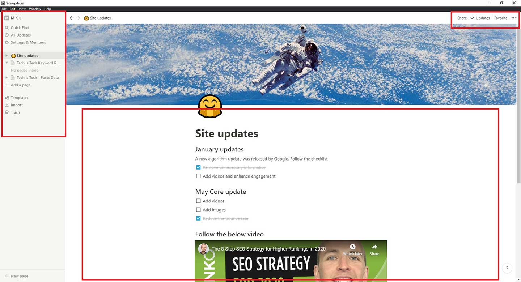Go back with the left arrow
Screen dimensions: 521x282
tap(72, 18)
